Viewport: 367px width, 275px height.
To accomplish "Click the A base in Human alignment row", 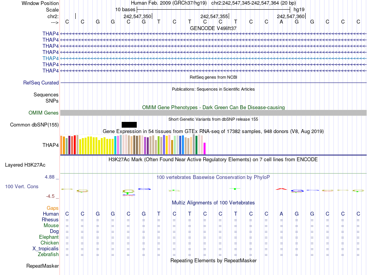I will tap(281, 214).
